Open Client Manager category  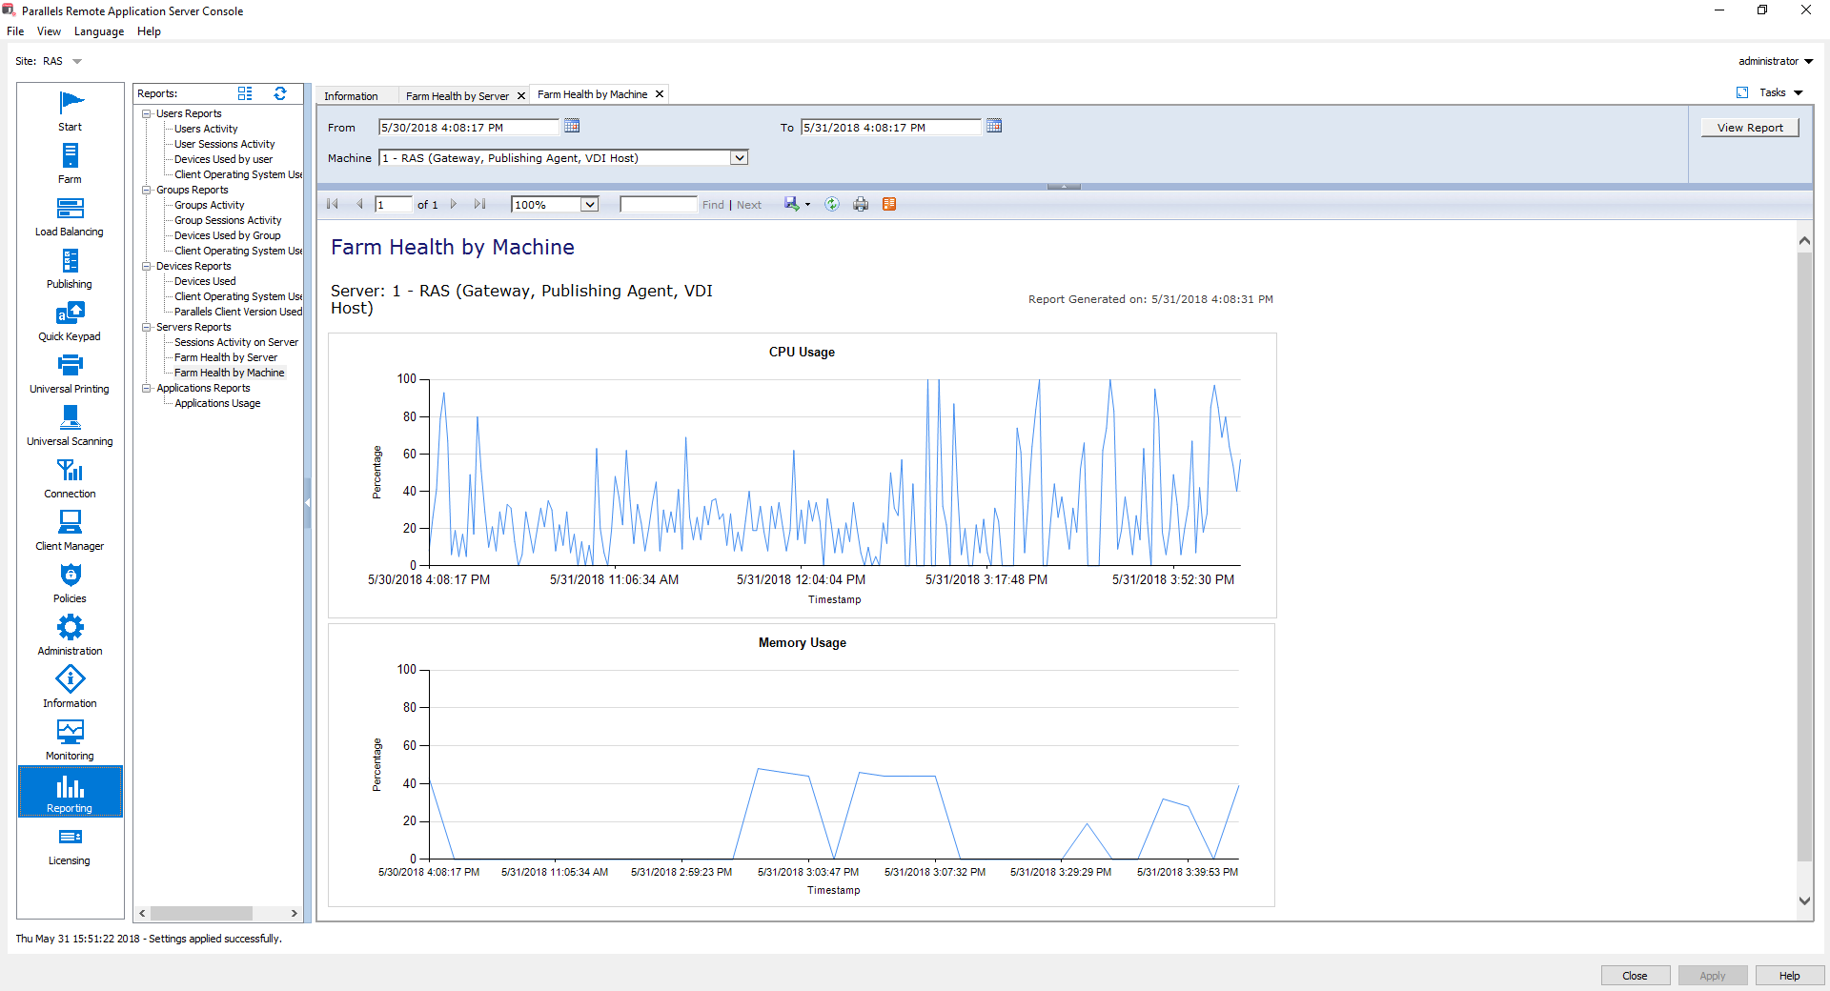coord(70,531)
